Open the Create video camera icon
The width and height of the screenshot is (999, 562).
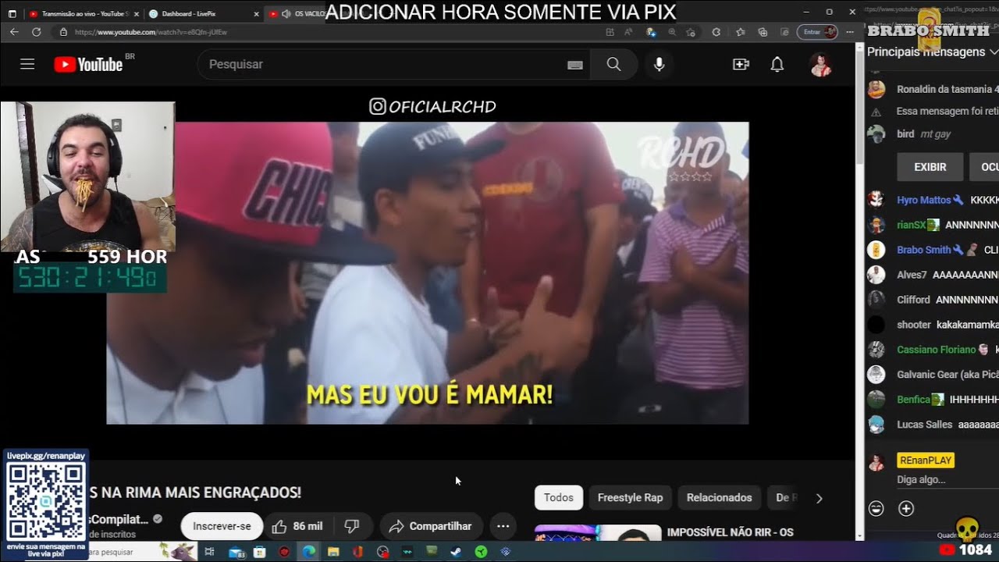click(741, 64)
